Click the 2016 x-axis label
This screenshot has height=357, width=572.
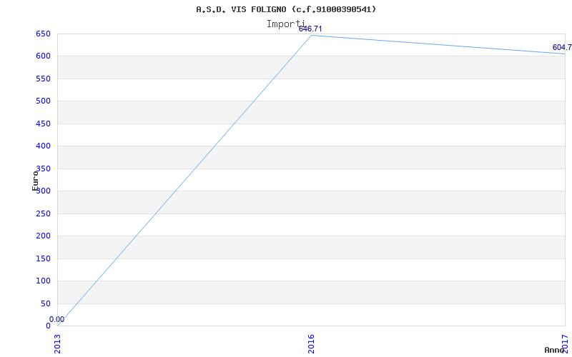(311, 344)
